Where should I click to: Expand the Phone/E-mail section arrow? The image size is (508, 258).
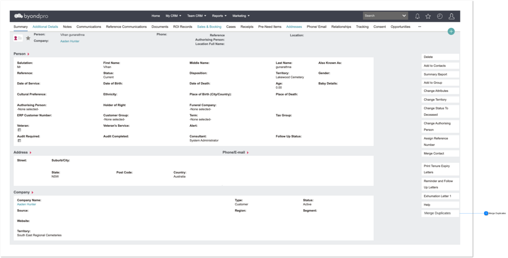248,152
